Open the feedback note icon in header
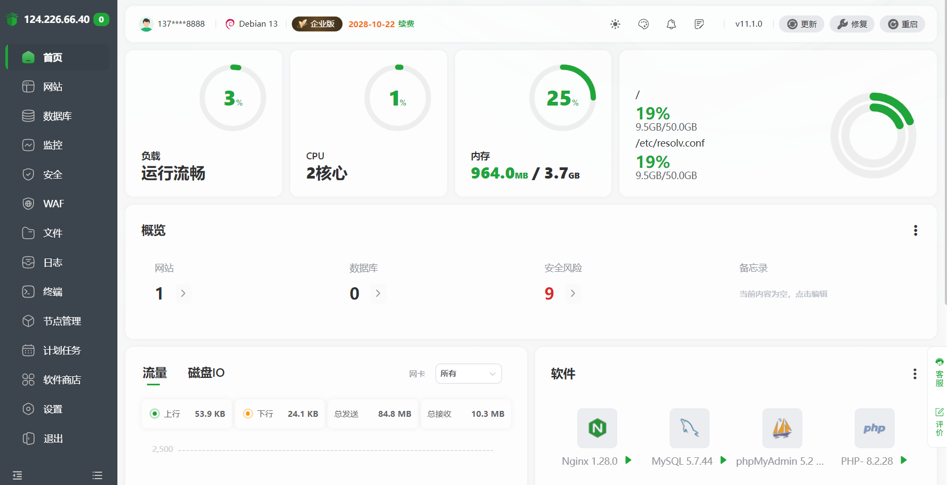Screen dimensions: 947x485 699,24
